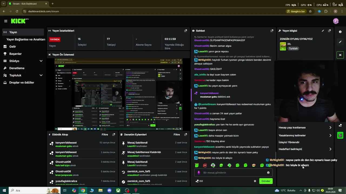The width and height of the screenshot is (346, 194).
Task: Open Discord from the taskbar
Action: pos(109,190)
